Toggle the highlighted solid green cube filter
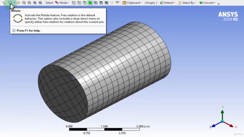 click(90, 3)
